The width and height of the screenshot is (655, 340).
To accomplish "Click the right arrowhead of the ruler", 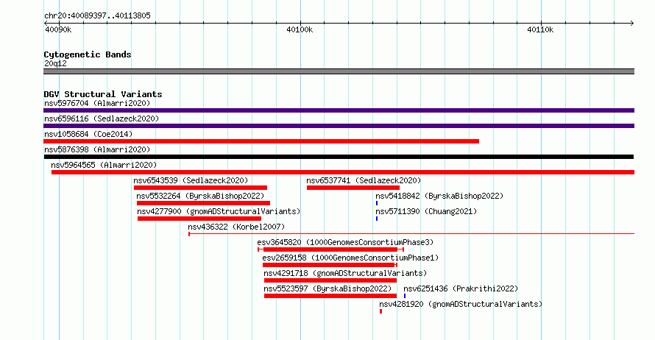I will [x=632, y=24].
